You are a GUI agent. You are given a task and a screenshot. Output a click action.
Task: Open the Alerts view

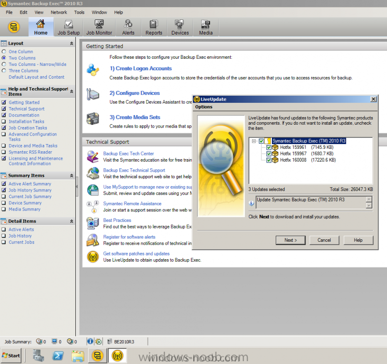(x=128, y=27)
